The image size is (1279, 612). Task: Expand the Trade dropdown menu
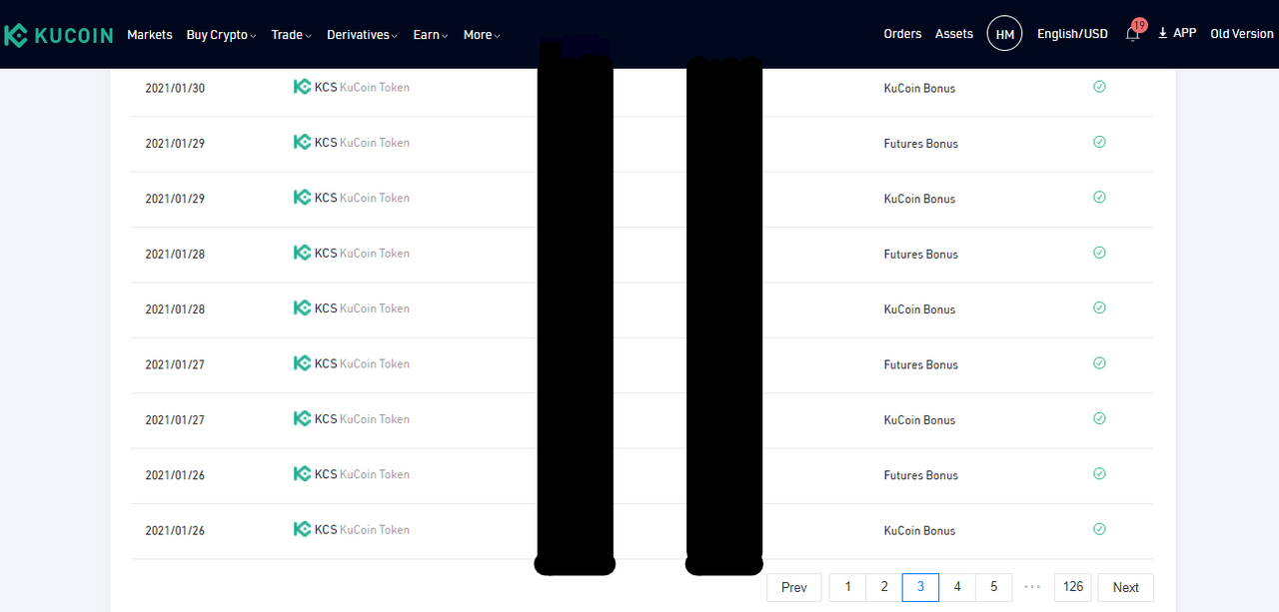point(291,34)
